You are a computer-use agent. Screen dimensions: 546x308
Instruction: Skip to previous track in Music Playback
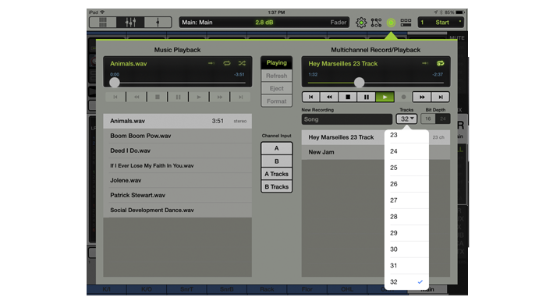[x=115, y=97]
